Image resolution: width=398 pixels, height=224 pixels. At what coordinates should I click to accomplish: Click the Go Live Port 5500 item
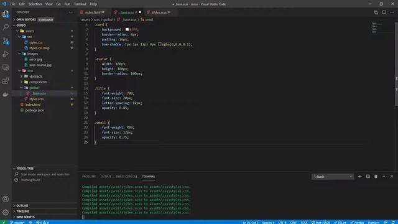[x=321, y=222]
